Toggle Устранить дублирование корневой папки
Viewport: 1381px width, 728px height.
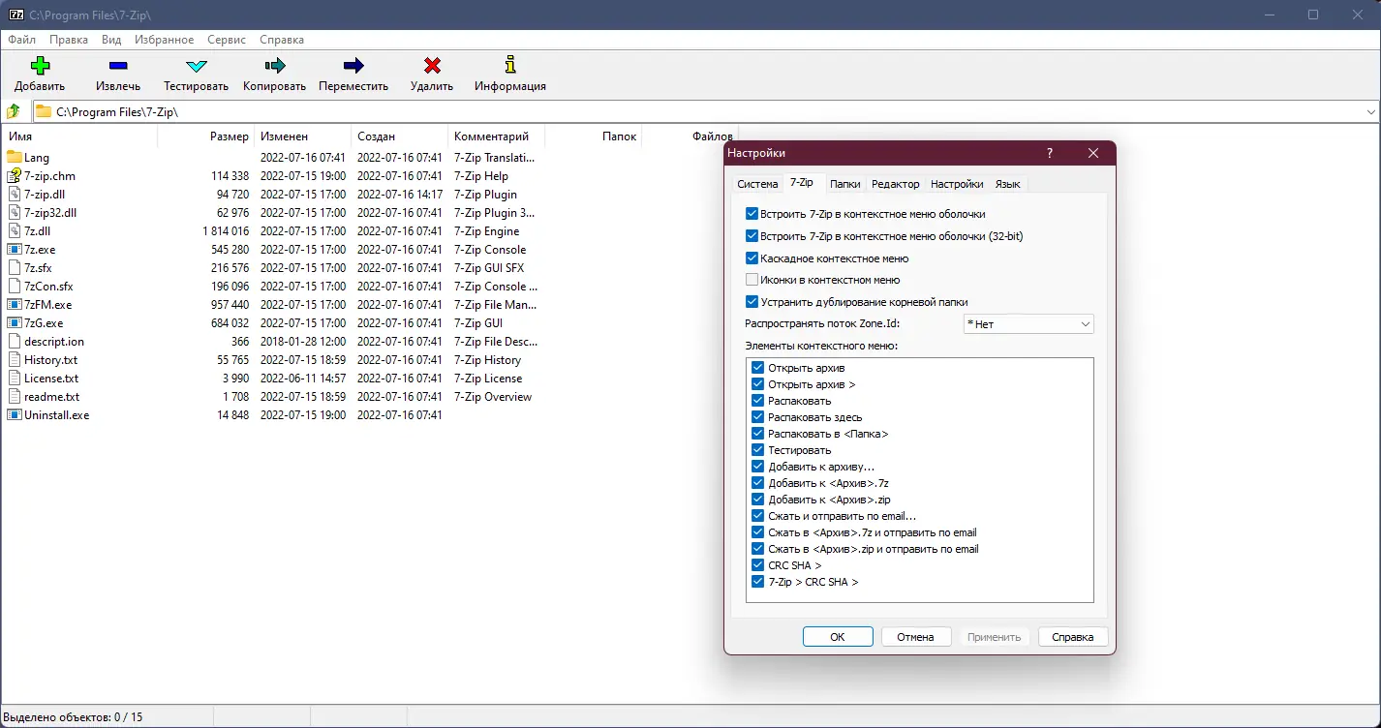752,302
